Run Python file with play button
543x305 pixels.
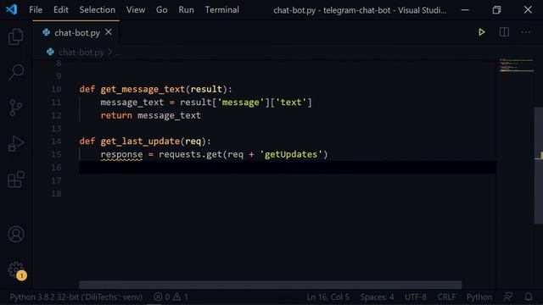(x=481, y=32)
